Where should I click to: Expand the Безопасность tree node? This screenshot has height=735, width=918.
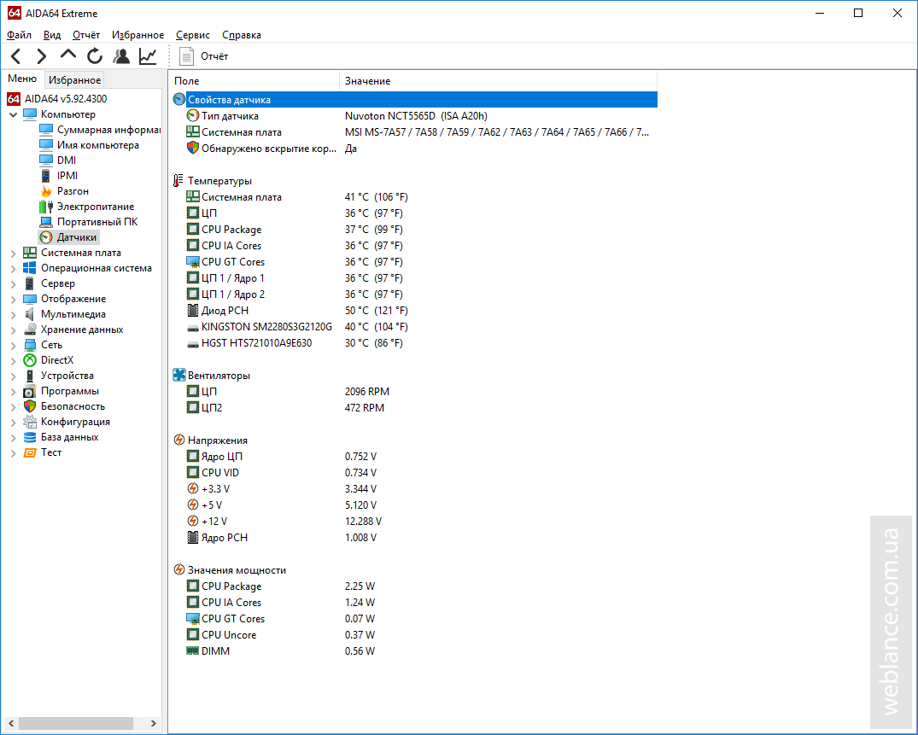14,406
